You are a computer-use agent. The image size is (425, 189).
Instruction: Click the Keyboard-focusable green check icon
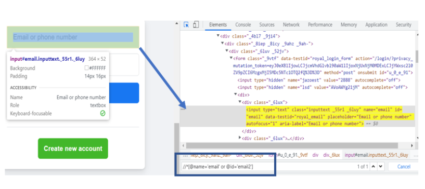click(102, 113)
